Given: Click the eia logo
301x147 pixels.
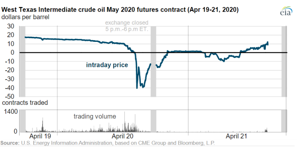Looking at the screenshot, I should point(286,11).
